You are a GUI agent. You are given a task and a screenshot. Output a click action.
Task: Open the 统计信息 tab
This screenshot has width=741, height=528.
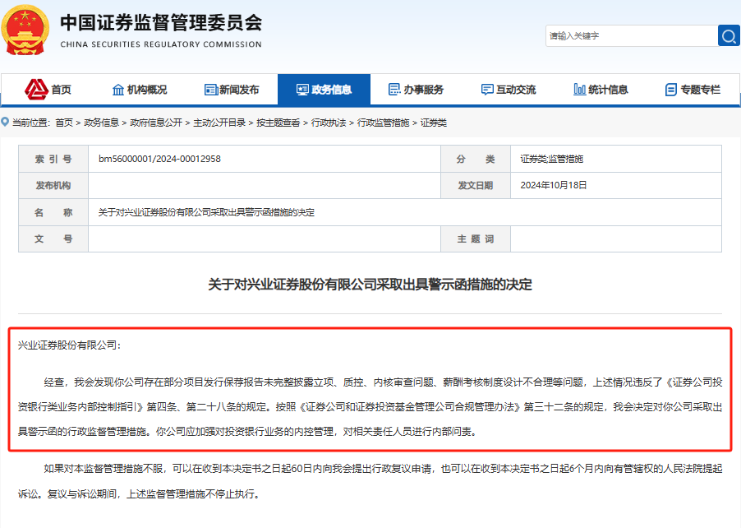[601, 90]
